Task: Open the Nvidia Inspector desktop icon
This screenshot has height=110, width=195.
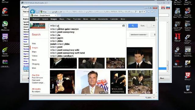Action: (x=5, y=52)
